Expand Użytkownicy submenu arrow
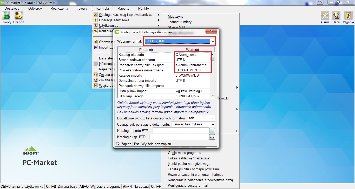 159,26
